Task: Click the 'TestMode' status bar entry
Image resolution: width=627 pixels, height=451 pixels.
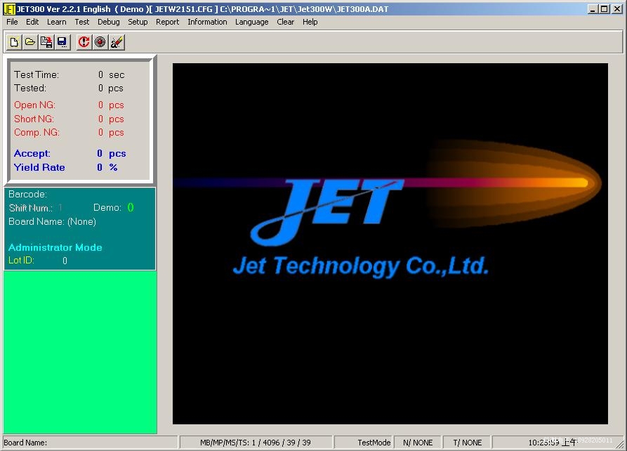Action: (x=364, y=442)
